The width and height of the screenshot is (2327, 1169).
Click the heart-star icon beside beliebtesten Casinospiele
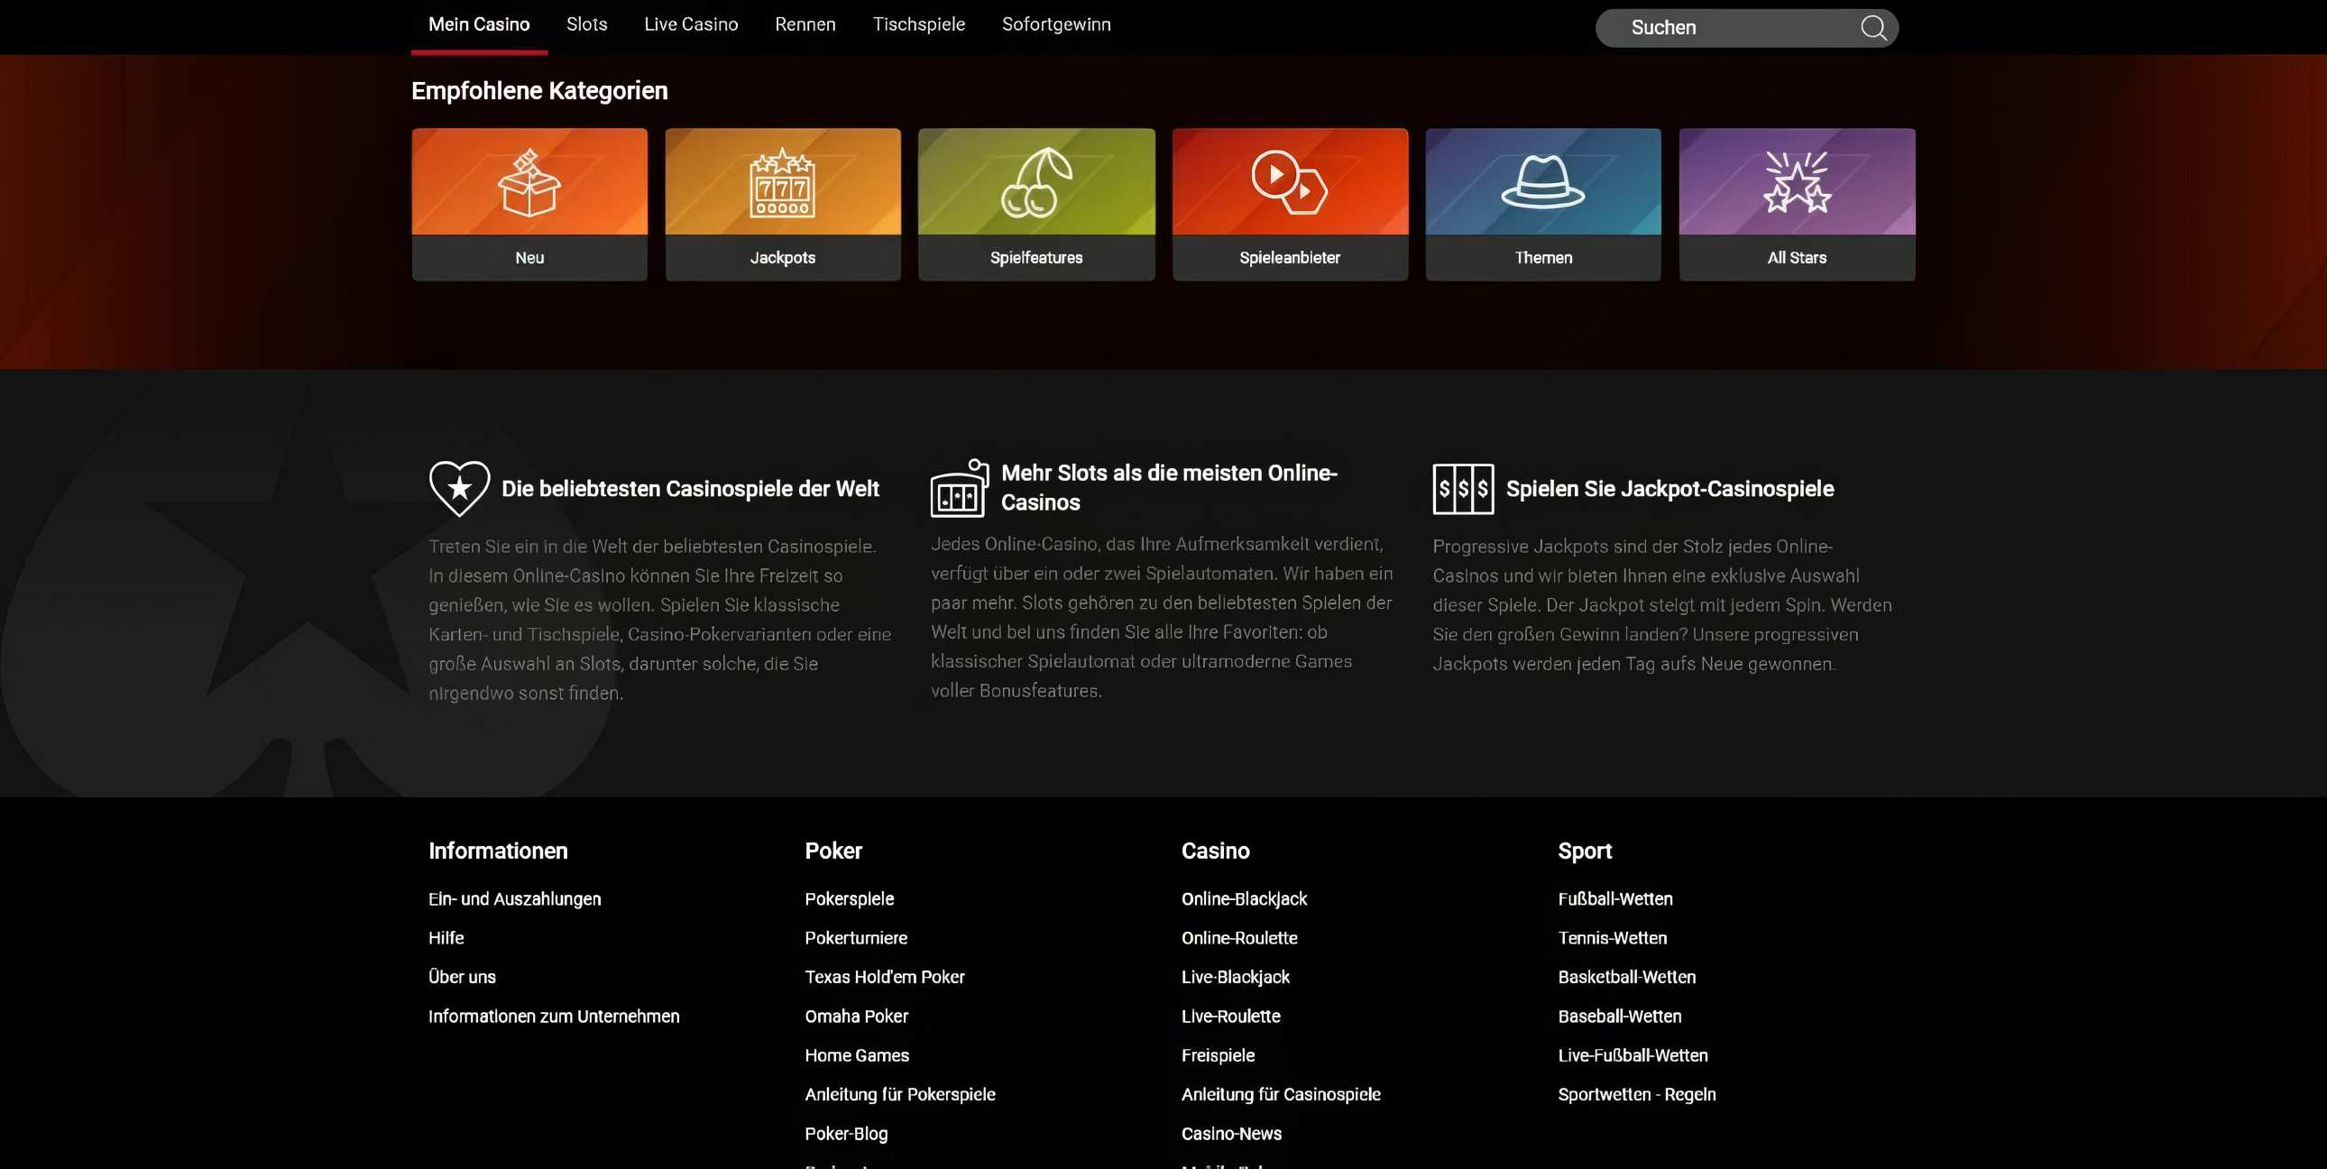459,488
